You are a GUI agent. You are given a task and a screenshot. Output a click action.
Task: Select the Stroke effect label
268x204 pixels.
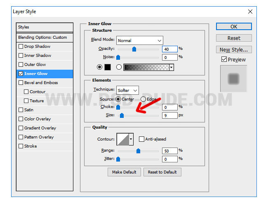tap(31, 146)
